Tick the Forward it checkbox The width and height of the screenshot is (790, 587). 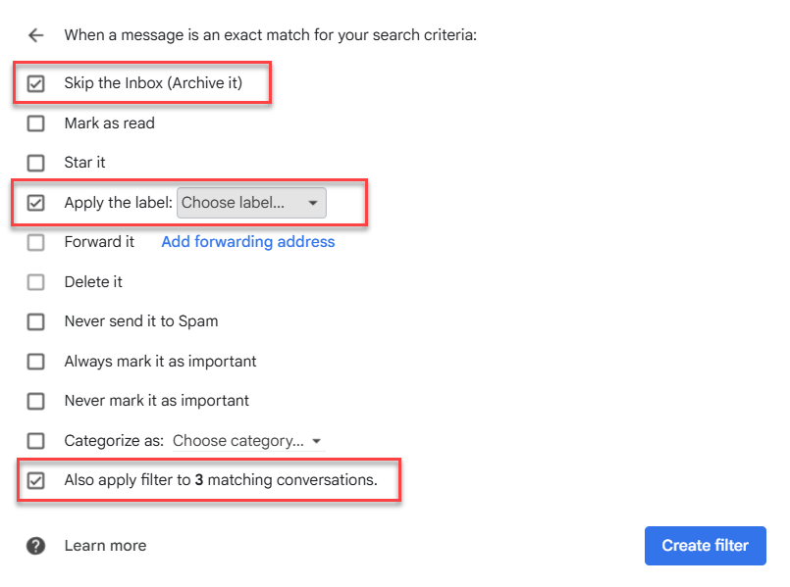click(36, 242)
